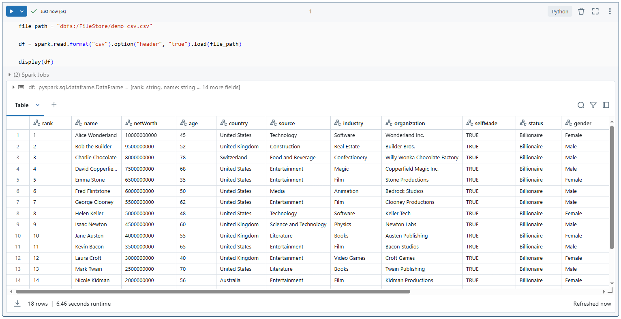The width and height of the screenshot is (621, 319).
Task: Select the Table tab
Action: point(22,105)
